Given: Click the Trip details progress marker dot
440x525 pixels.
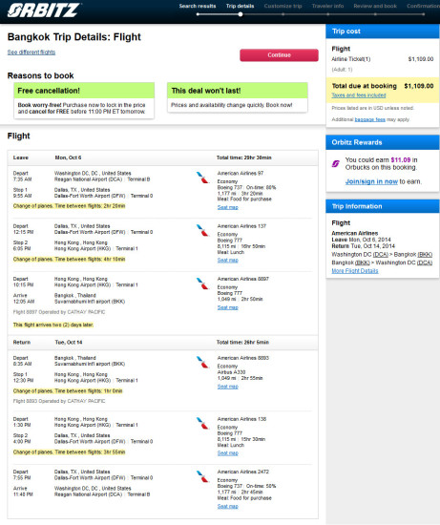Looking at the screenshot, I should (241, 14).
